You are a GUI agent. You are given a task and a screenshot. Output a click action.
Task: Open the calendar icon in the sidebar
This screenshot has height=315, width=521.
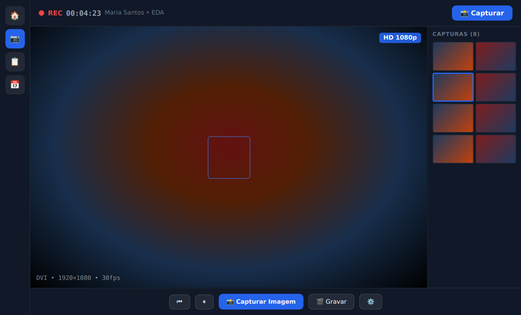pyautogui.click(x=15, y=85)
